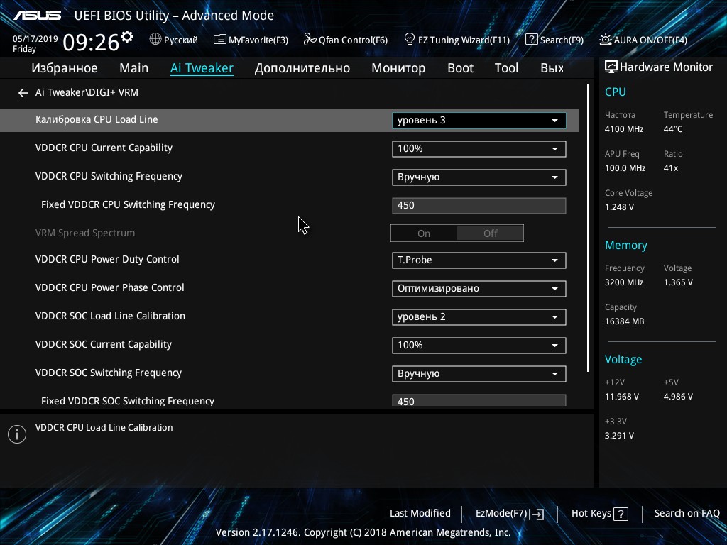
Task: Click the settings gear next to the clock
Action: [x=126, y=36]
